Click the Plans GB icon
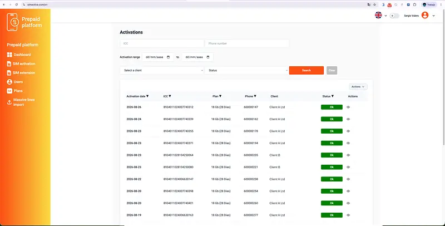Screen dimensions: 445x226 click(x=9, y=91)
